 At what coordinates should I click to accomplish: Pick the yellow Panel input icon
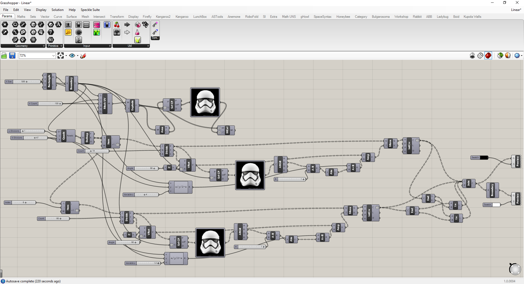point(68,32)
